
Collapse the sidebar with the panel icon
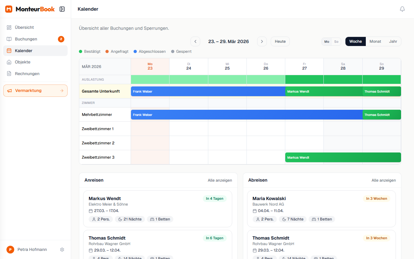tap(62, 9)
